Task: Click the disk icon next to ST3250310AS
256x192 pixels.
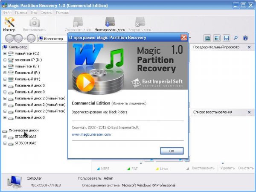Action: 11,137
